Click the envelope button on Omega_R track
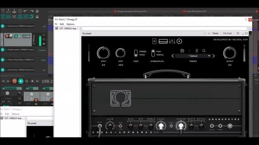The height and width of the screenshot is (145, 259). coord(26,36)
